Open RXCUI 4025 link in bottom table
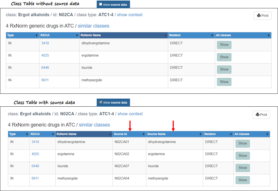This screenshot has height=191, width=278. pos(35,154)
